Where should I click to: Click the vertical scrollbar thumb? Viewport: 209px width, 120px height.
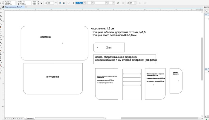[202, 59]
